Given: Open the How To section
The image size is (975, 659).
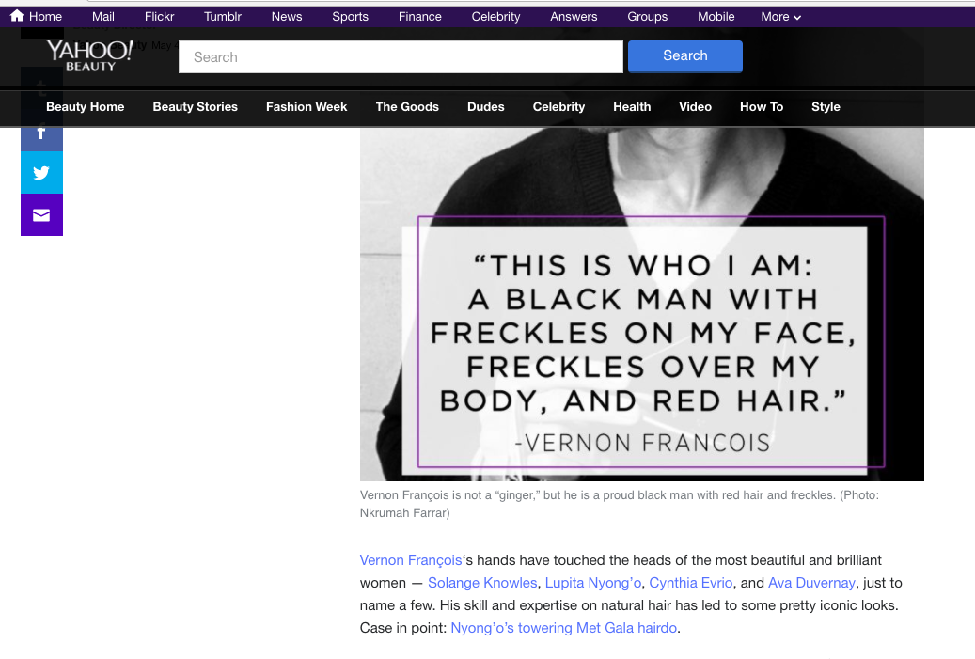Looking at the screenshot, I should click(x=761, y=107).
